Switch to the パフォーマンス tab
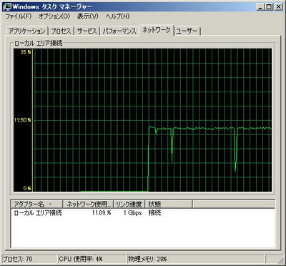The height and width of the screenshot is (266, 286). coord(119,31)
